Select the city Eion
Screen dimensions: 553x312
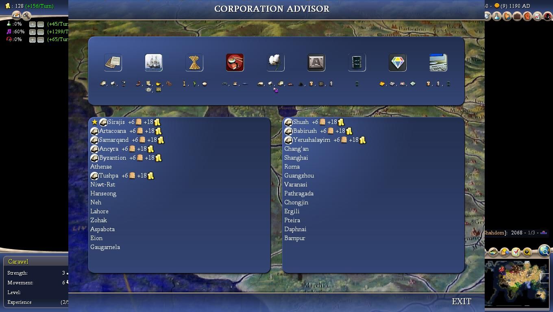tap(96, 238)
